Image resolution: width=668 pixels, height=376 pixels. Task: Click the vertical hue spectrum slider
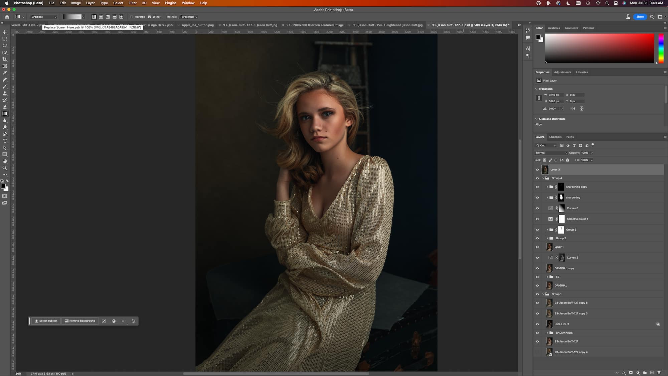[661, 48]
